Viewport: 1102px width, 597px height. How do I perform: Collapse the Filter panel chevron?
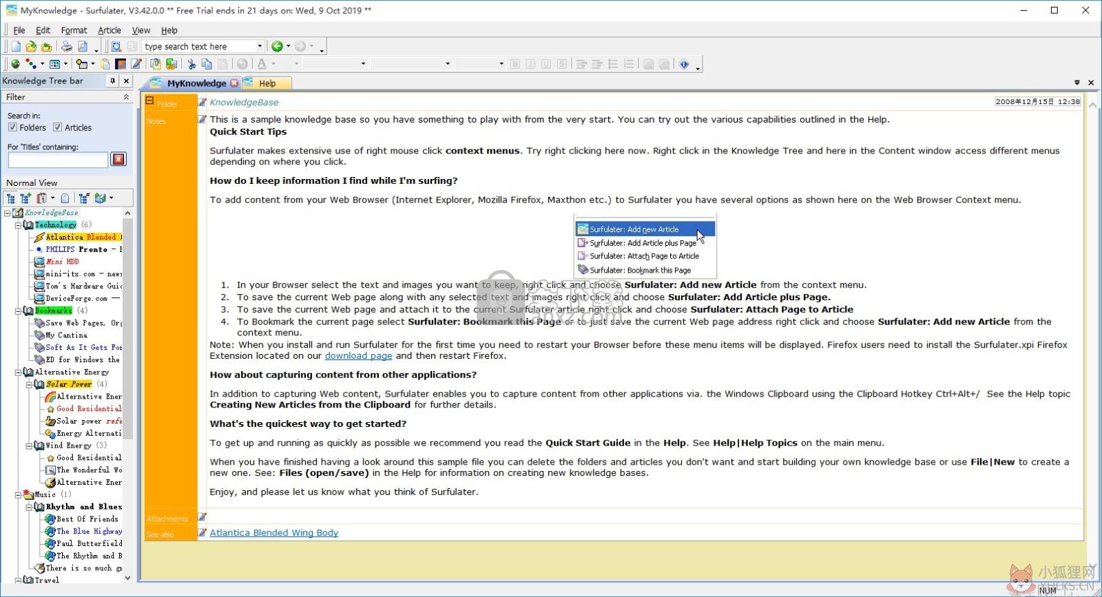pos(126,97)
